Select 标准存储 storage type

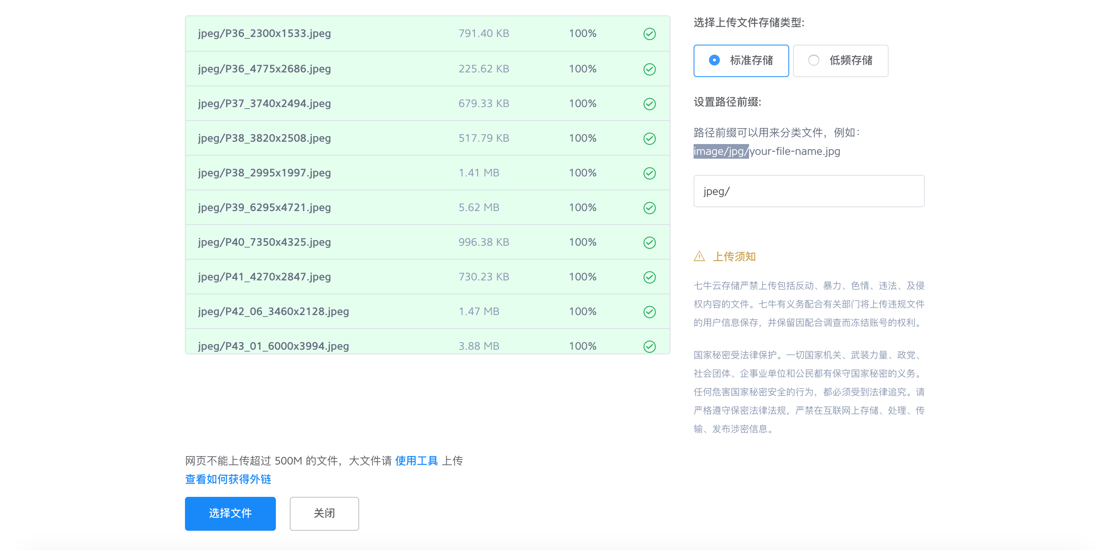click(741, 61)
